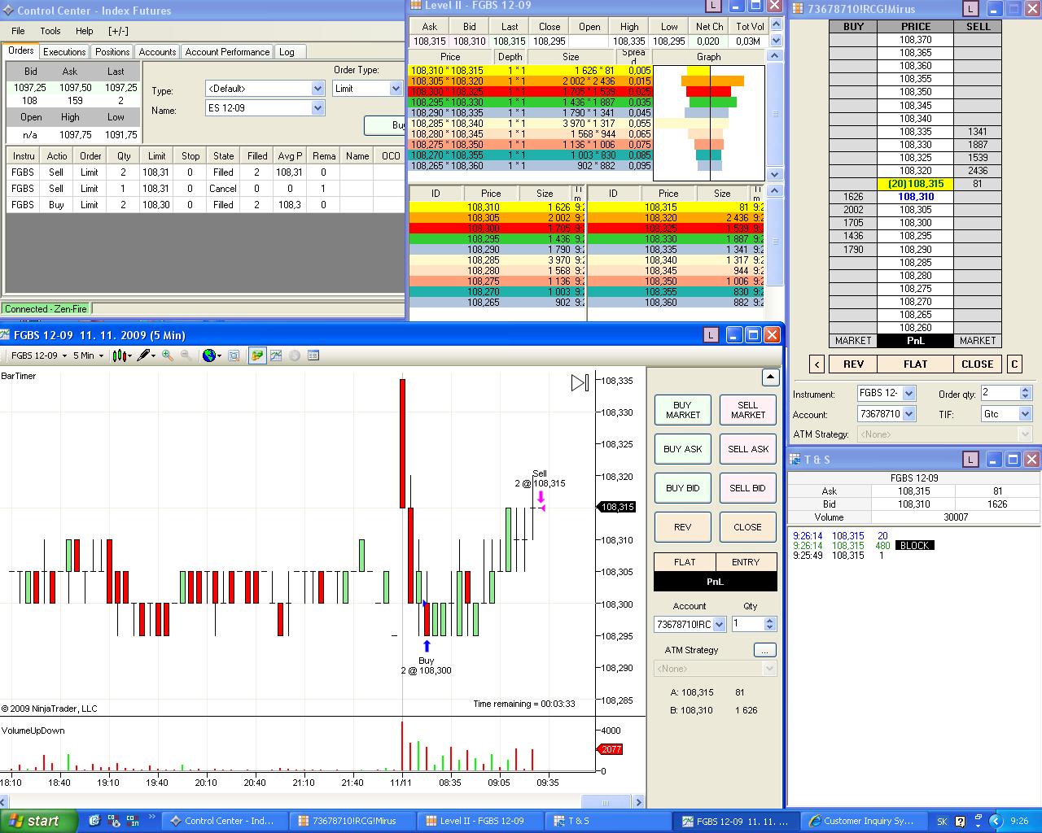Screen dimensions: 1042x833
Task: Switch to the Positions tab
Action: (x=112, y=52)
